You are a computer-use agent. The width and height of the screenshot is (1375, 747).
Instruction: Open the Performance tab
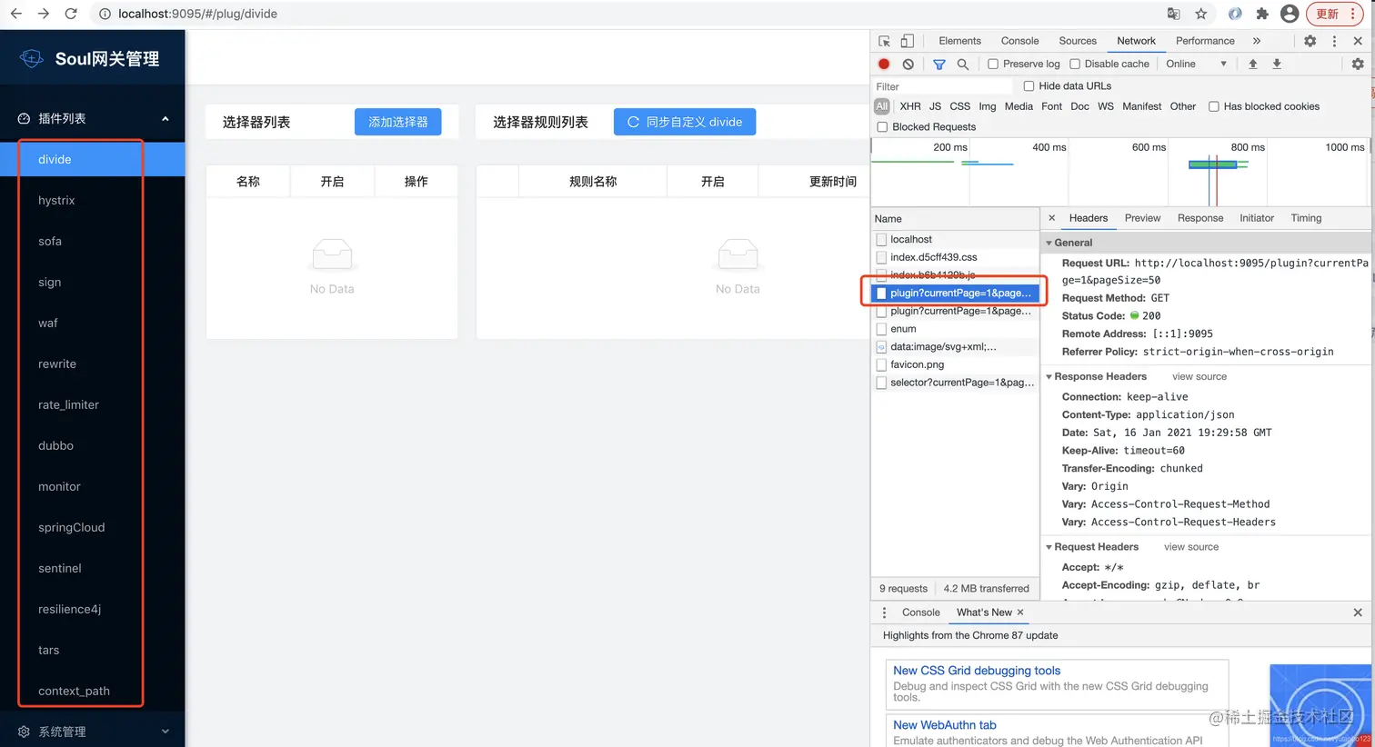(x=1205, y=41)
